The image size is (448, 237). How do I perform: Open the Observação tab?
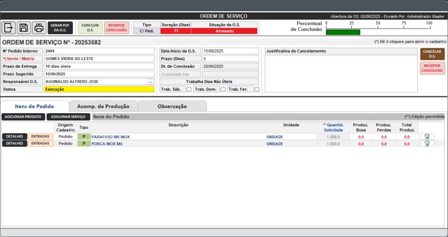tap(172, 106)
